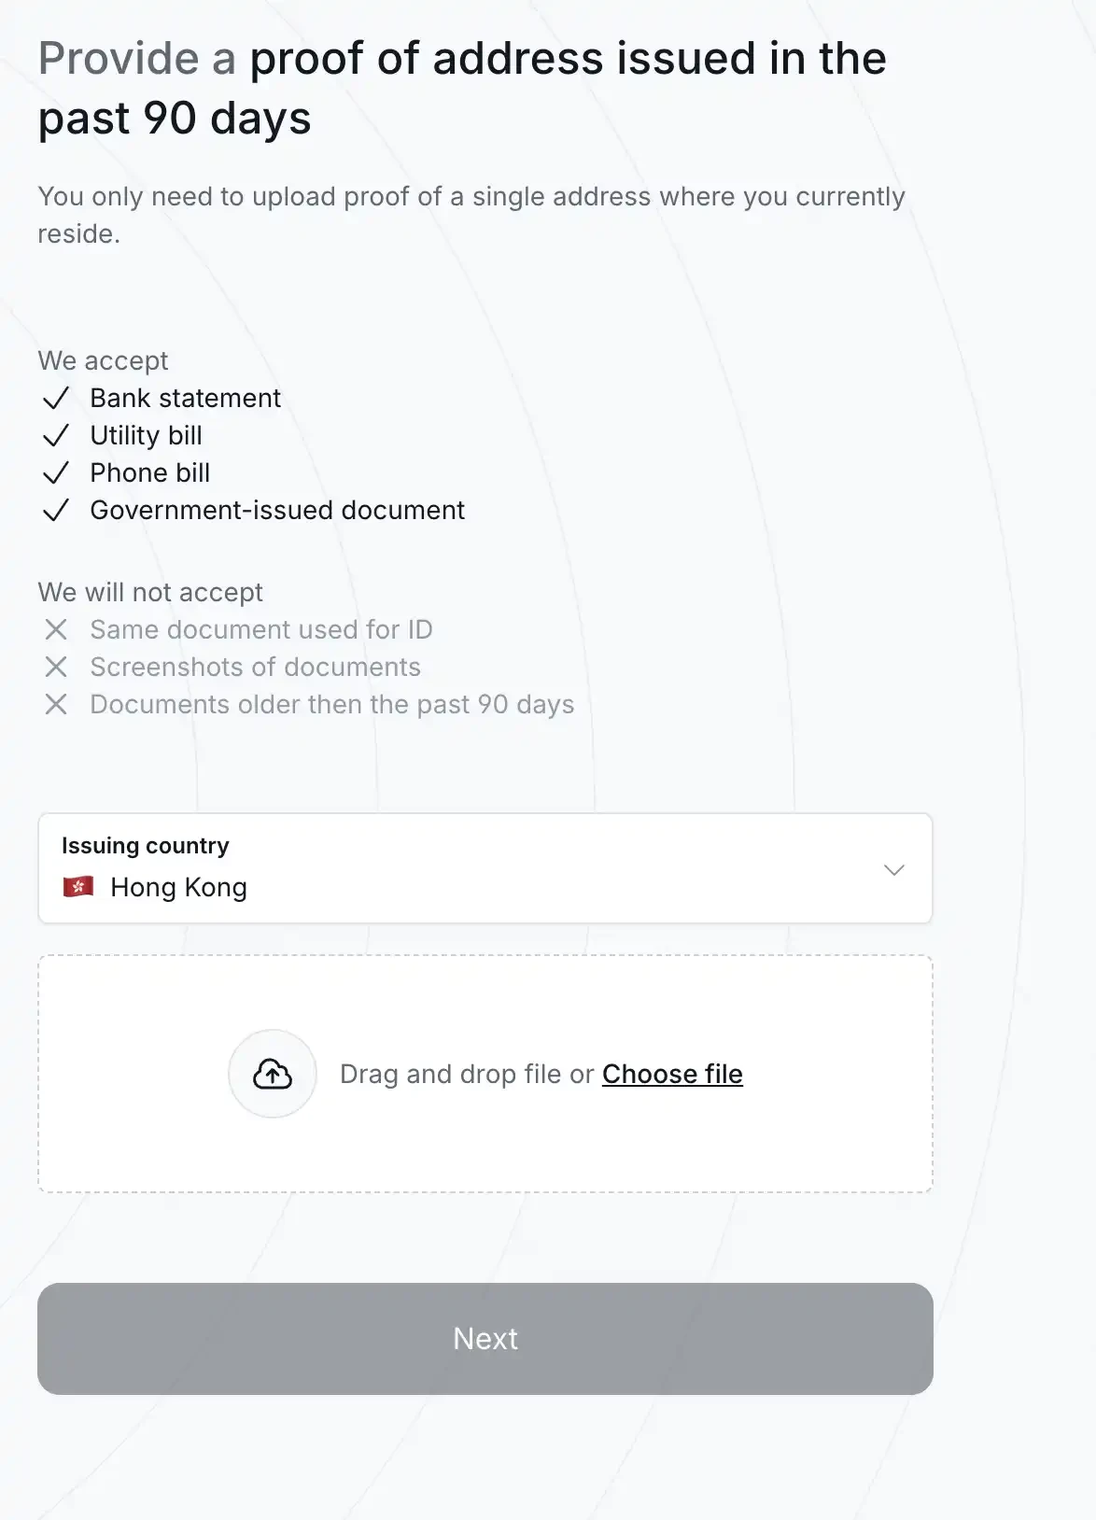Click the drag and drop upload area

(x=485, y=1073)
